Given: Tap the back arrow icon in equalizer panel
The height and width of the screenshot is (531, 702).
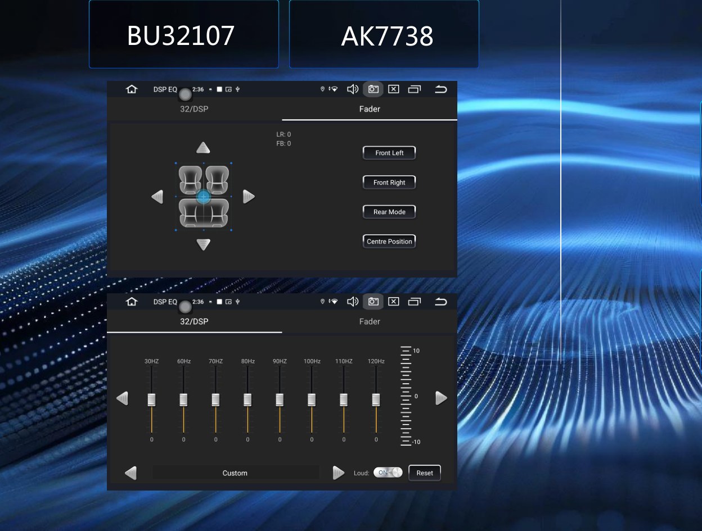Looking at the screenshot, I should [x=441, y=302].
